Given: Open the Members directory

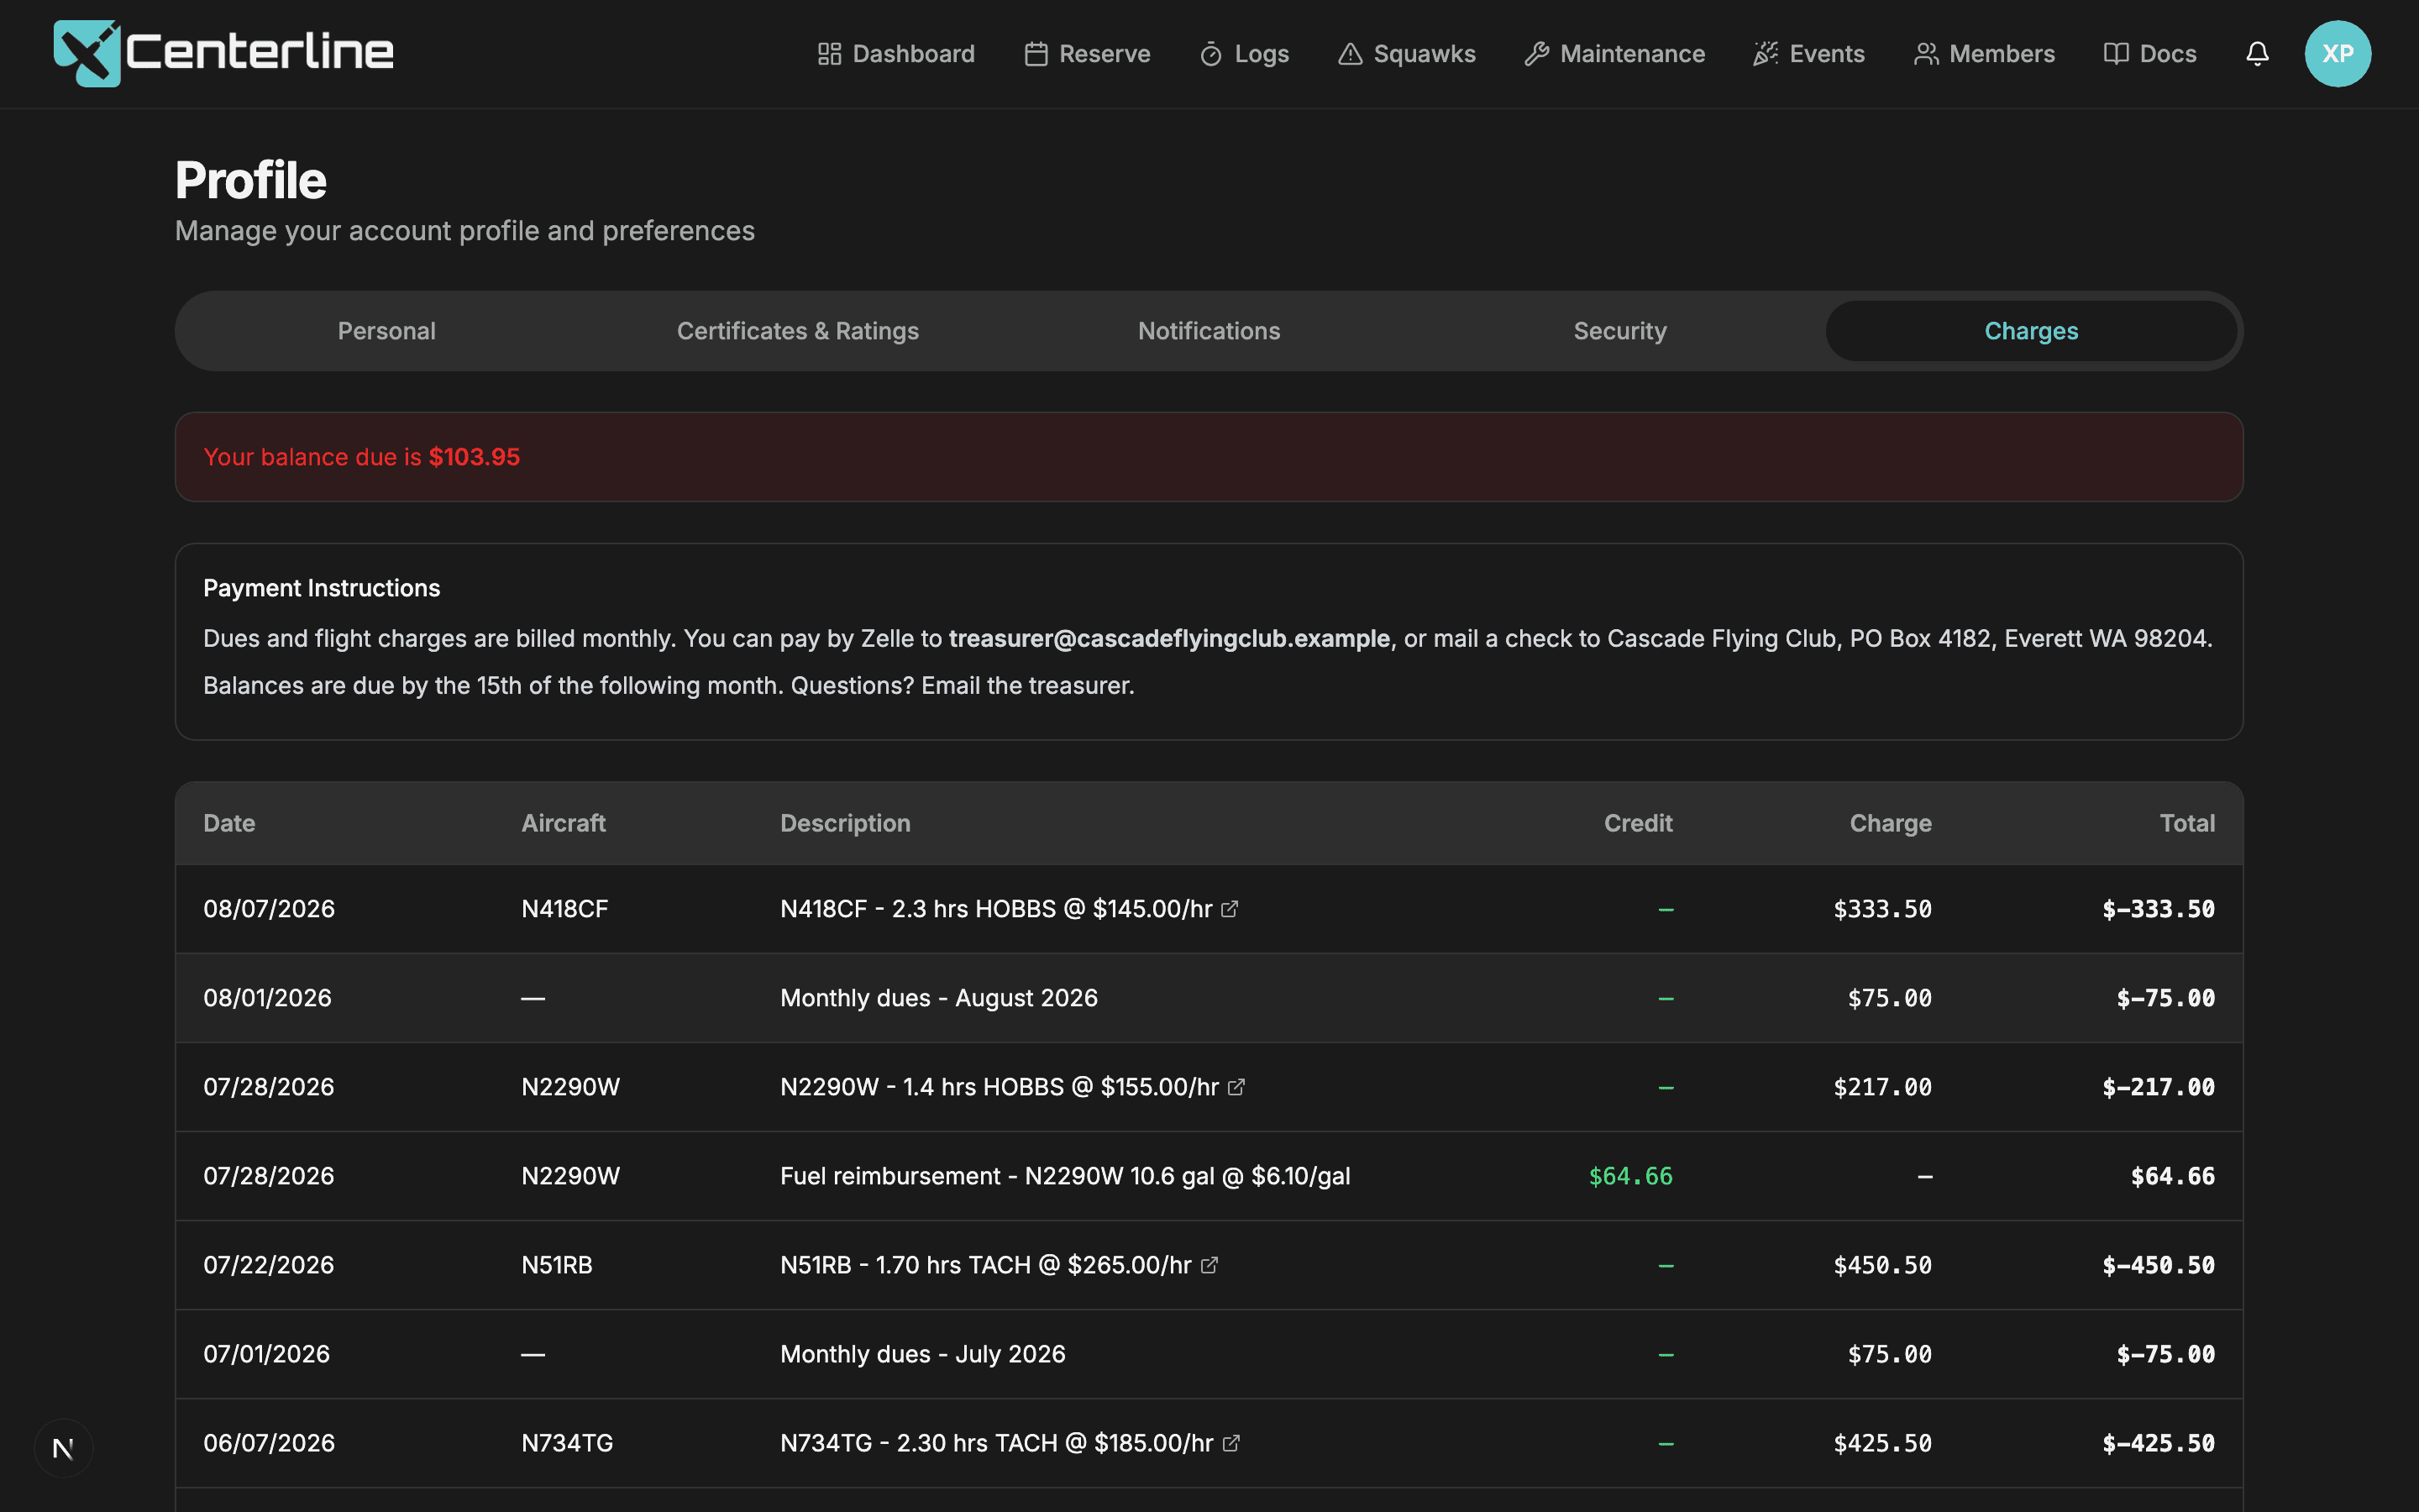Looking at the screenshot, I should pos(1984,54).
